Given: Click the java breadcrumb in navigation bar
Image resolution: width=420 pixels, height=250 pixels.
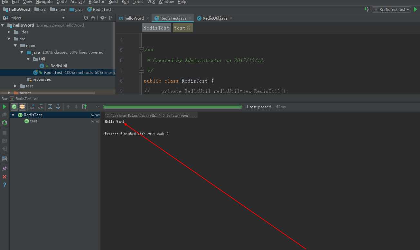Looking at the screenshot, I should click(x=76, y=9).
